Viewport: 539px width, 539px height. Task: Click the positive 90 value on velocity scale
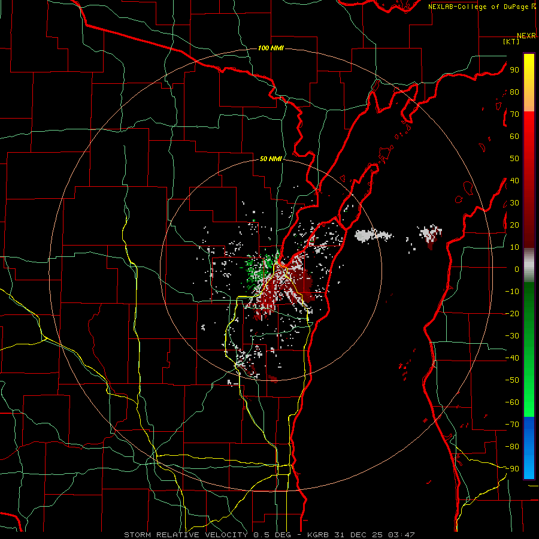click(x=514, y=70)
